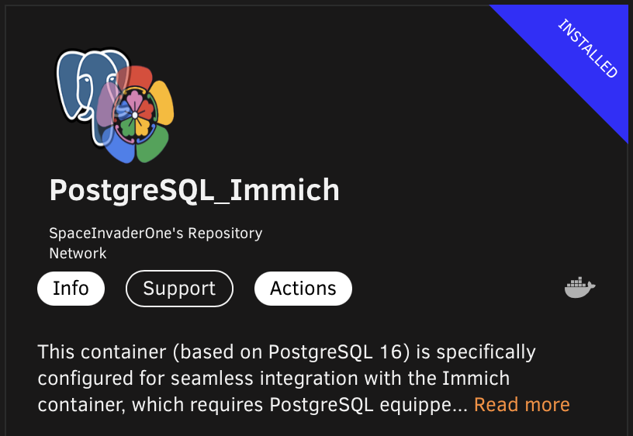633x436 pixels.
Task: Select the green petal of the flower logo
Action: 154,144
